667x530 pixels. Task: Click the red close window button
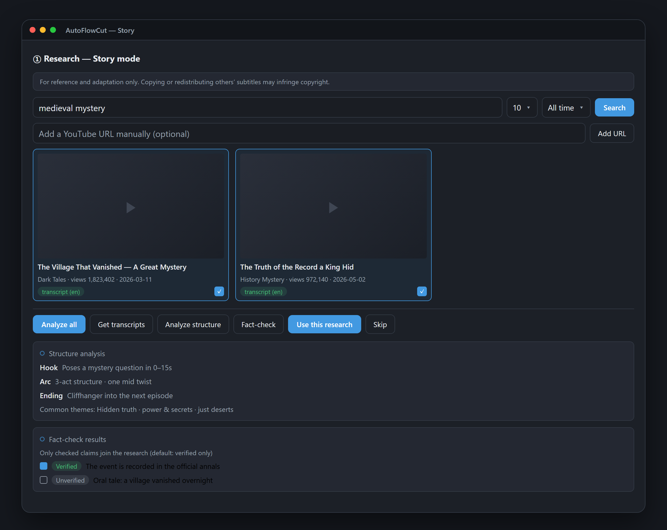(x=33, y=30)
